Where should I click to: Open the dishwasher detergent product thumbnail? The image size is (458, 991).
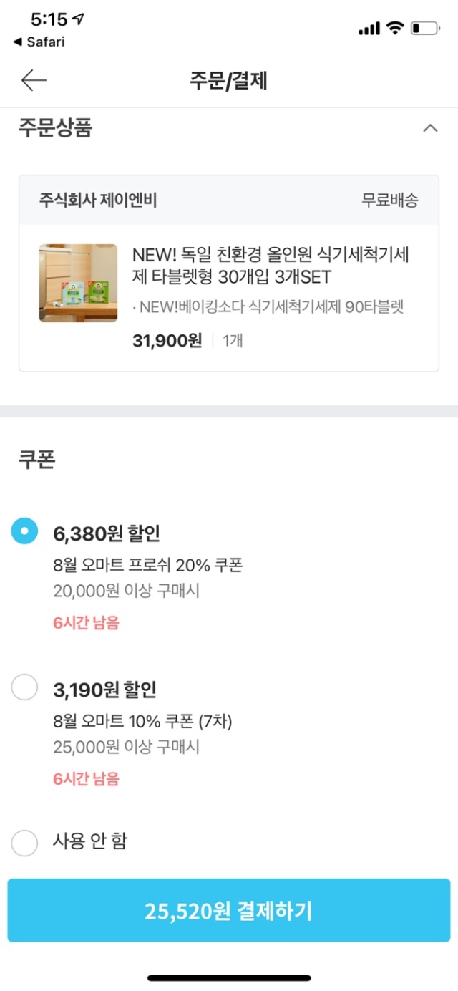coord(78,283)
